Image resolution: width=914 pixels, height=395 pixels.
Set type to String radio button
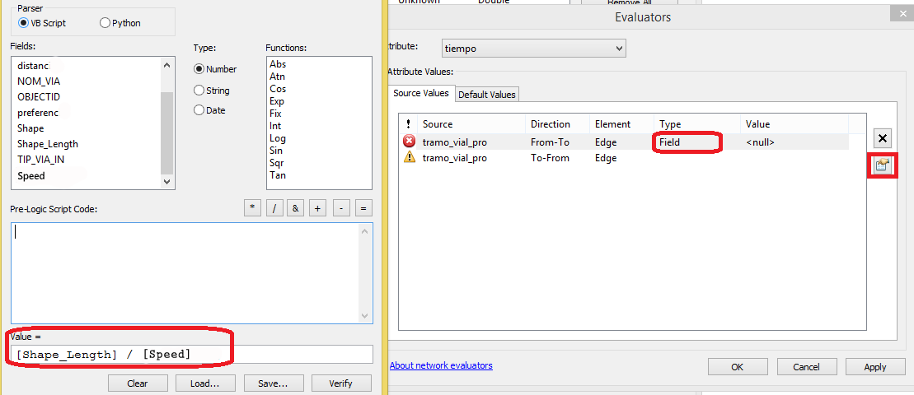coord(199,91)
